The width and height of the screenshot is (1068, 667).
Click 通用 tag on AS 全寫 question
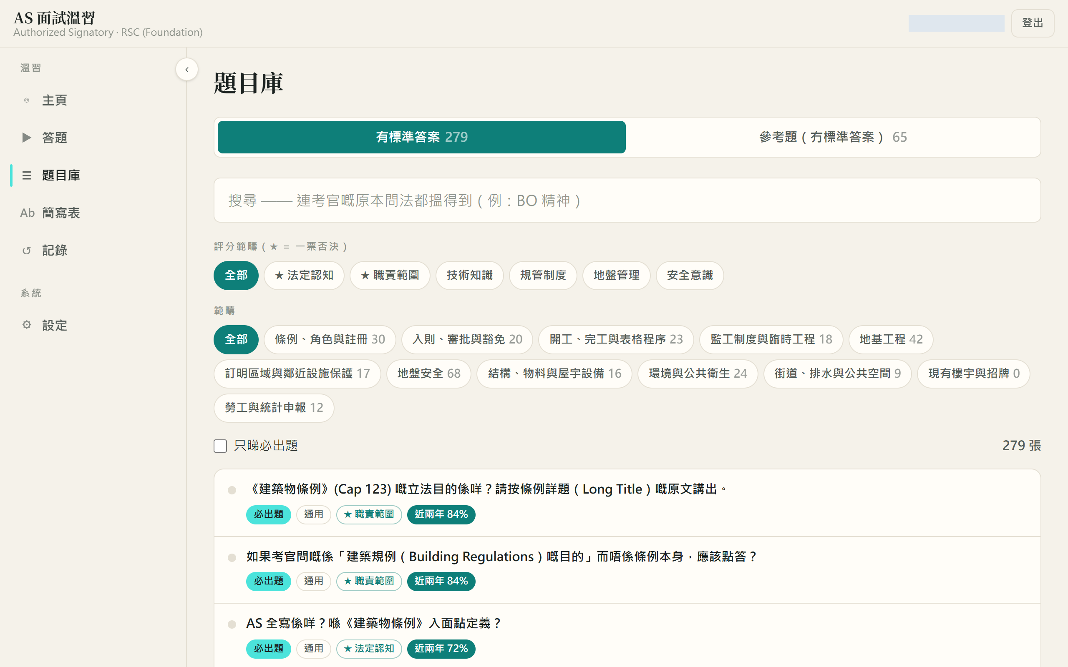tap(313, 649)
